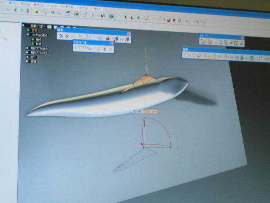270x203 pixels.
Task: Click the black arrow cursor icon in the main toolbar
Action: click(x=132, y=18)
